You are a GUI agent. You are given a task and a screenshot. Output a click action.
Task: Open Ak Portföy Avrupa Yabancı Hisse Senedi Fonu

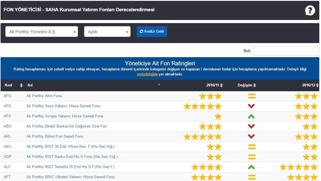pyautogui.click(x=65, y=116)
